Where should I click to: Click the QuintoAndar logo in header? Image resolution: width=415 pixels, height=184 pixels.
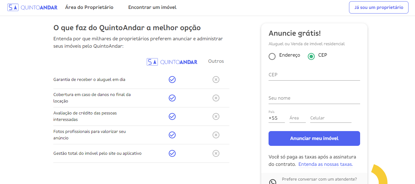tap(32, 7)
